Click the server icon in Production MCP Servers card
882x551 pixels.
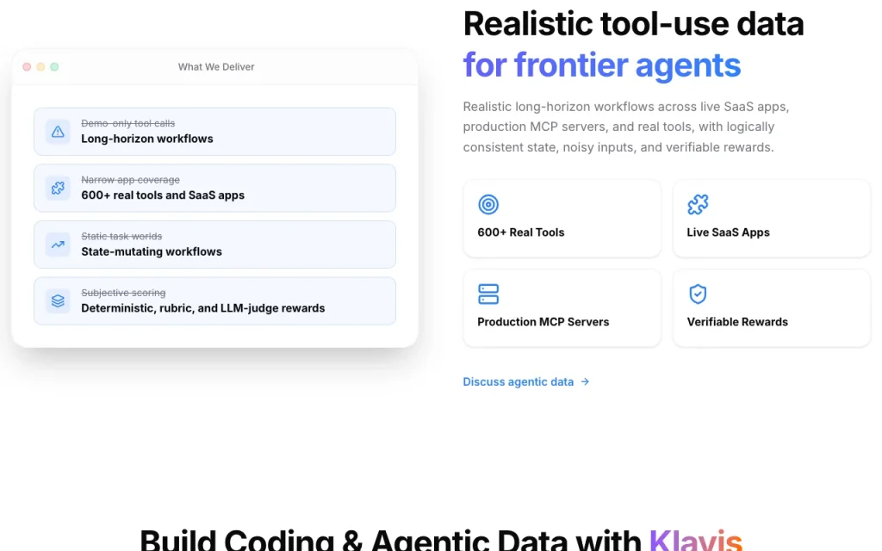(x=488, y=294)
